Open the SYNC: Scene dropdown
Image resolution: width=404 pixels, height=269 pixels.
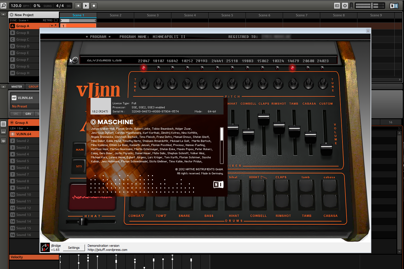[x=19, y=20]
